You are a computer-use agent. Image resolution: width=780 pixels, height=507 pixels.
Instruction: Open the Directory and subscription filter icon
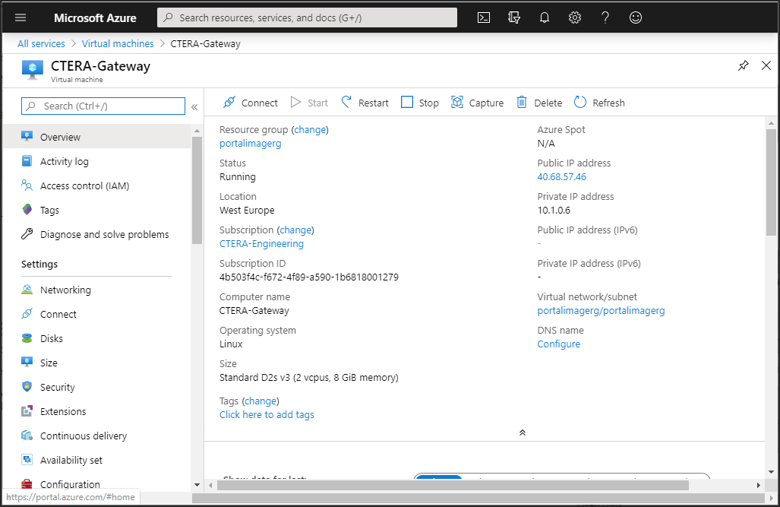514,18
